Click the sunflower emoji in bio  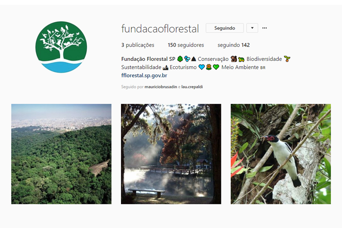point(209,67)
